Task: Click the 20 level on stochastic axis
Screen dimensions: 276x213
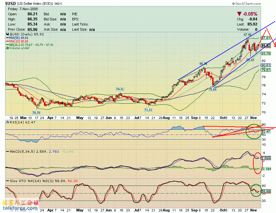Action: point(264,201)
